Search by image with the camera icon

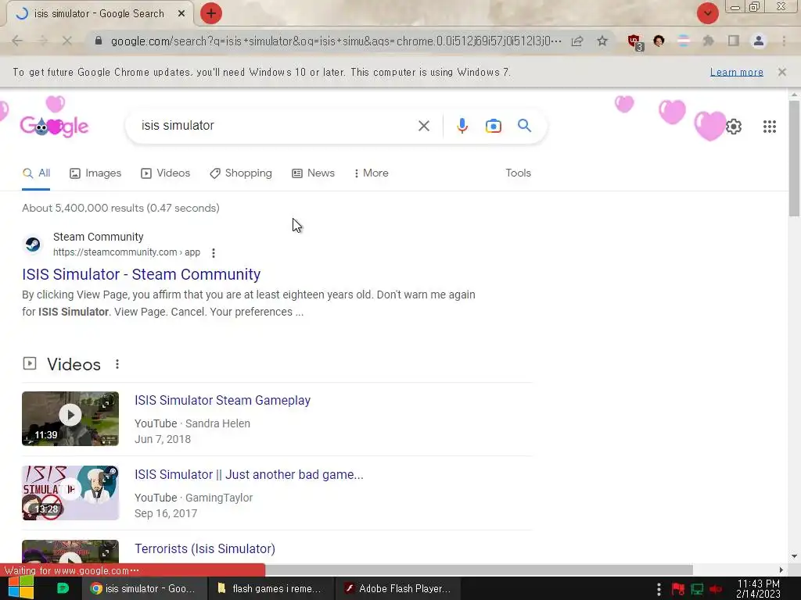click(493, 126)
